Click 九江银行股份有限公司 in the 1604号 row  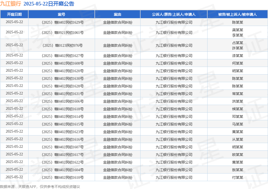tap(174, 170)
